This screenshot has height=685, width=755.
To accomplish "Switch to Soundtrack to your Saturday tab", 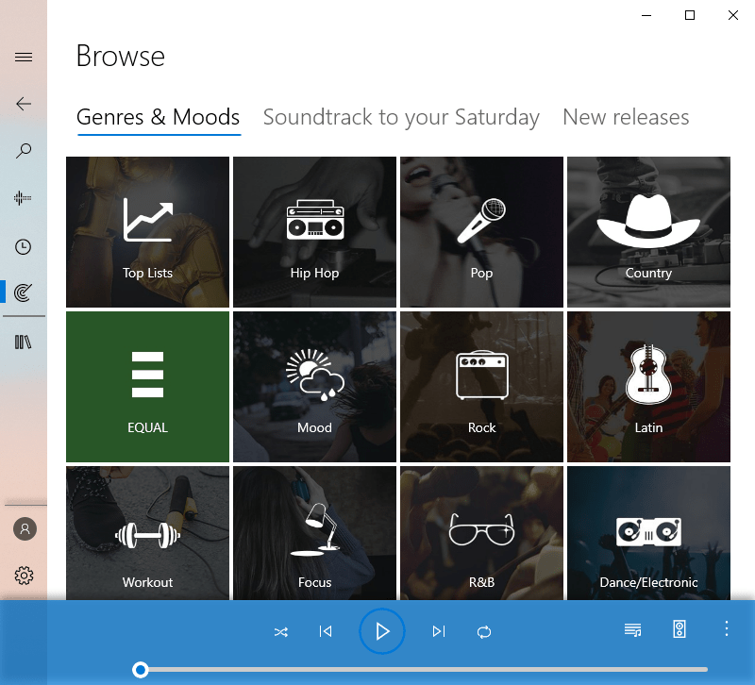I will pyautogui.click(x=401, y=118).
